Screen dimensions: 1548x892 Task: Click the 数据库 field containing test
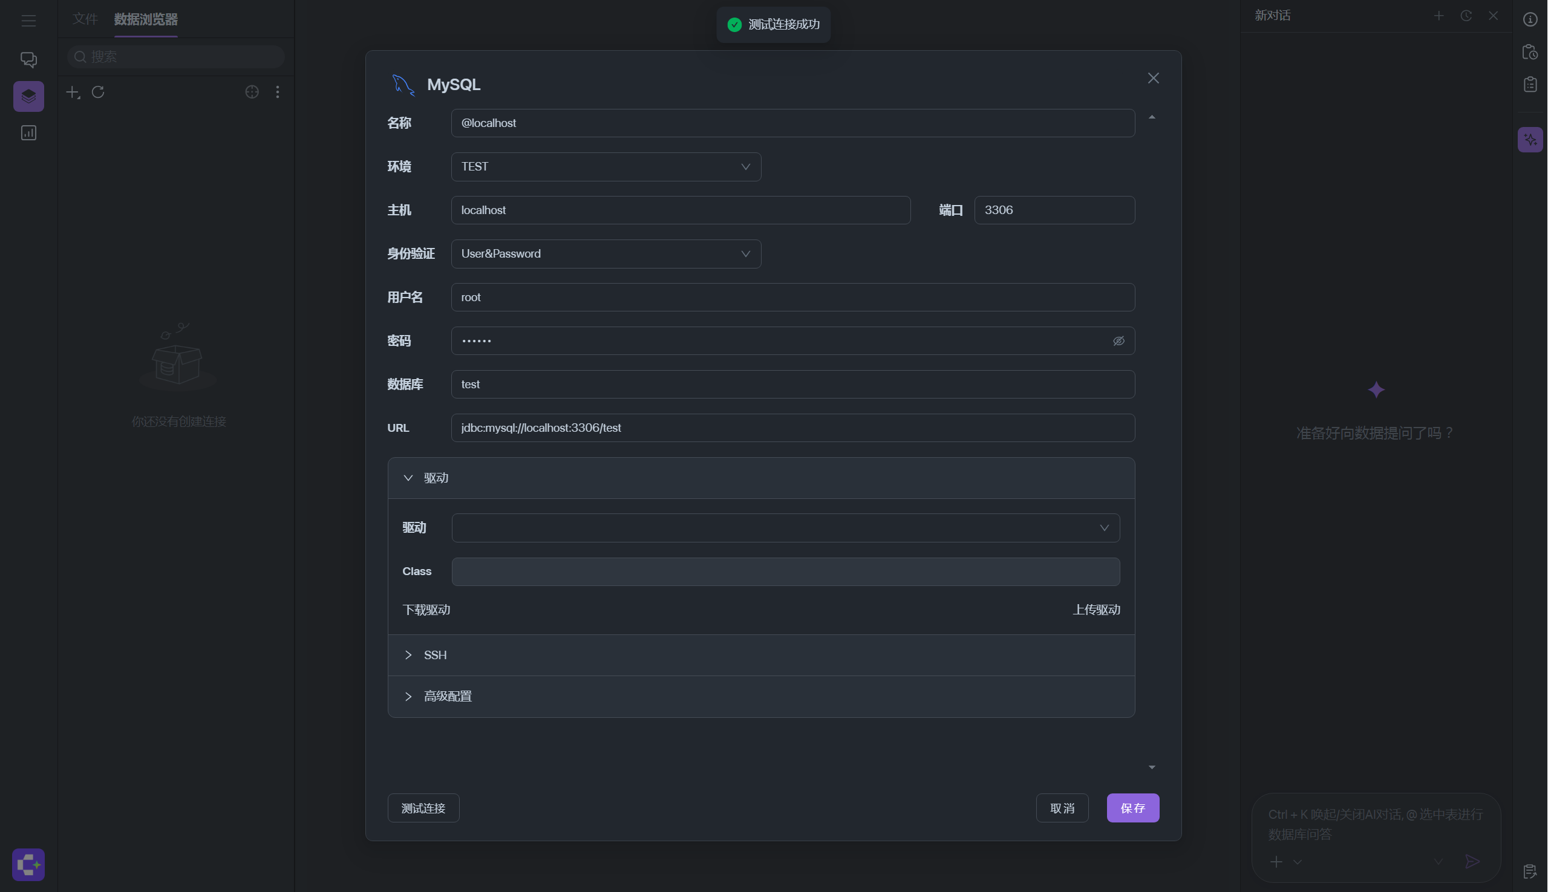click(793, 384)
